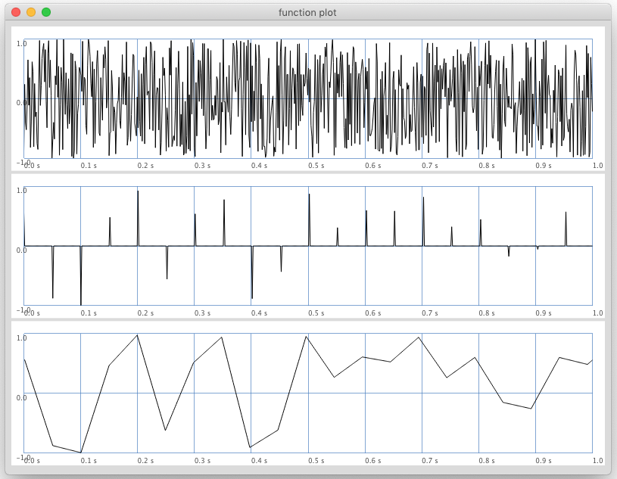This screenshot has height=479, width=617.
Task: Click '0.6 s' label under impulse spikes plot
Action: 372,313
